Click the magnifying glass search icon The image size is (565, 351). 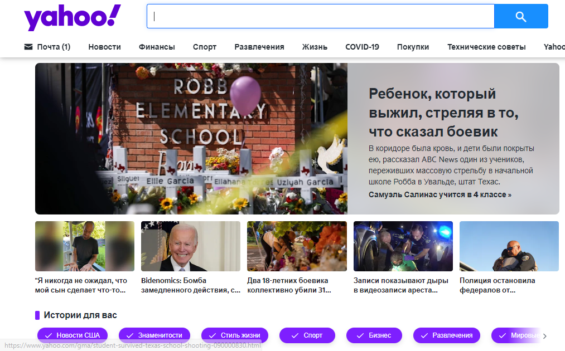tap(520, 16)
